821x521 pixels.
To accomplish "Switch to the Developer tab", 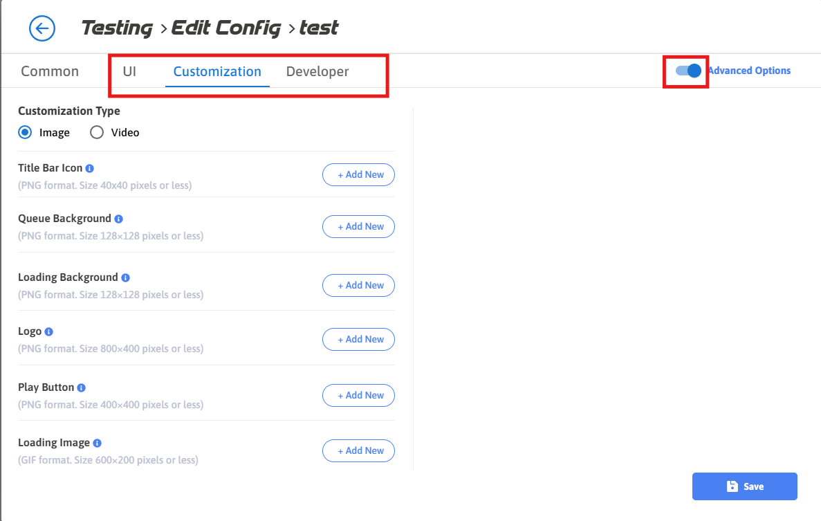I will (x=317, y=71).
